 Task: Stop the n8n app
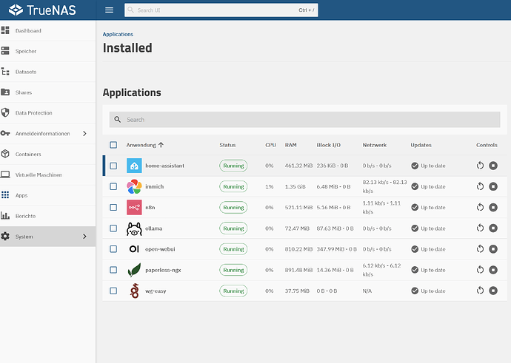pyautogui.click(x=493, y=207)
